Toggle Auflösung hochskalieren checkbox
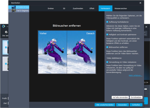Screen dimensions: 150x108 [x=107, y=22]
